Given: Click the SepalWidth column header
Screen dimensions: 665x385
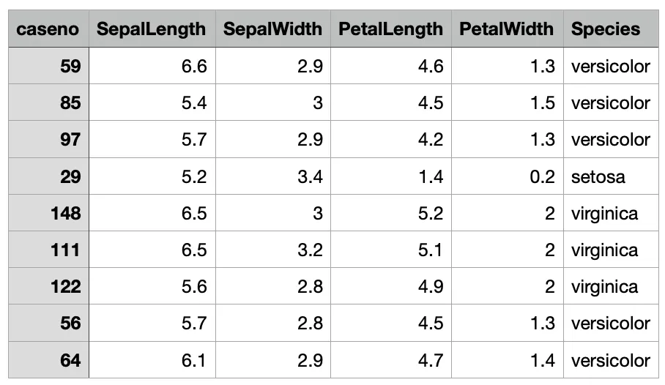Looking at the screenshot, I should pyautogui.click(x=272, y=29).
